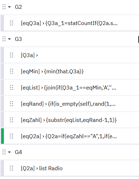Collapse the G4 question group
The image size is (139, 179).
pos(10,152)
